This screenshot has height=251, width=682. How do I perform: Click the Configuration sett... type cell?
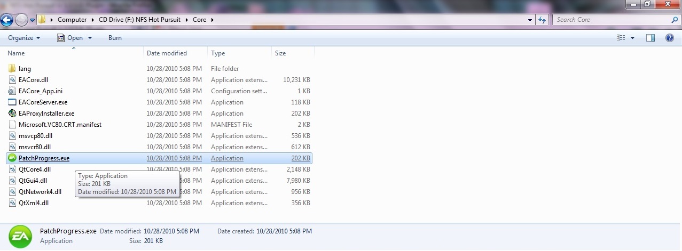coord(239,91)
